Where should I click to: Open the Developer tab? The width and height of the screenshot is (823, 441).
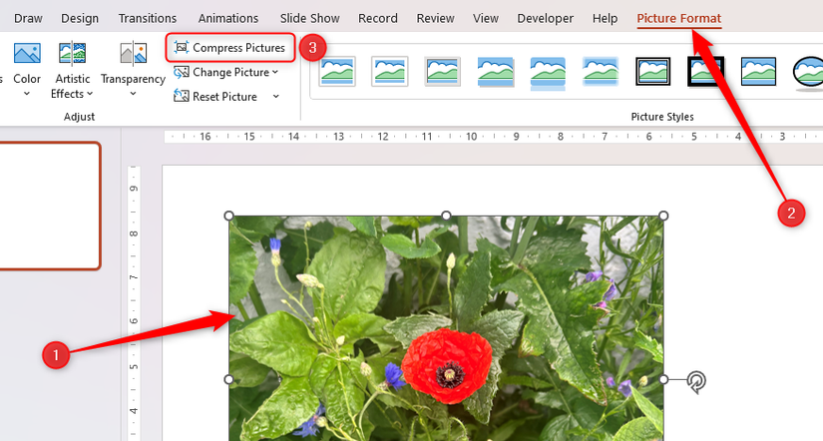click(546, 18)
